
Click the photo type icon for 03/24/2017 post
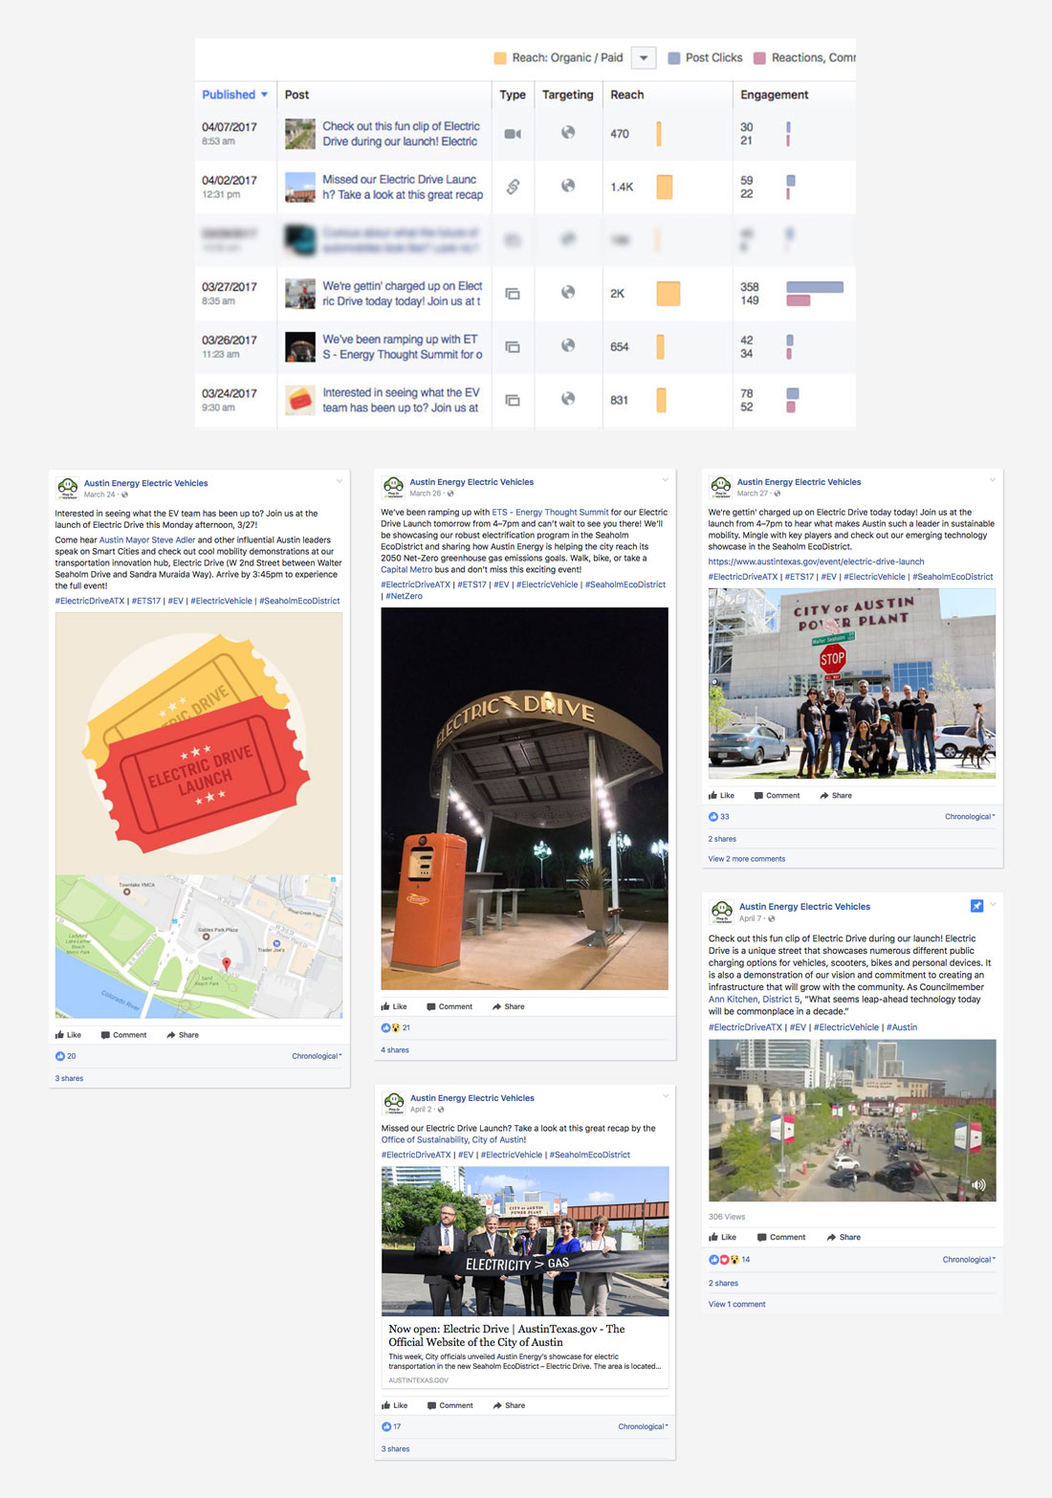pos(513,400)
